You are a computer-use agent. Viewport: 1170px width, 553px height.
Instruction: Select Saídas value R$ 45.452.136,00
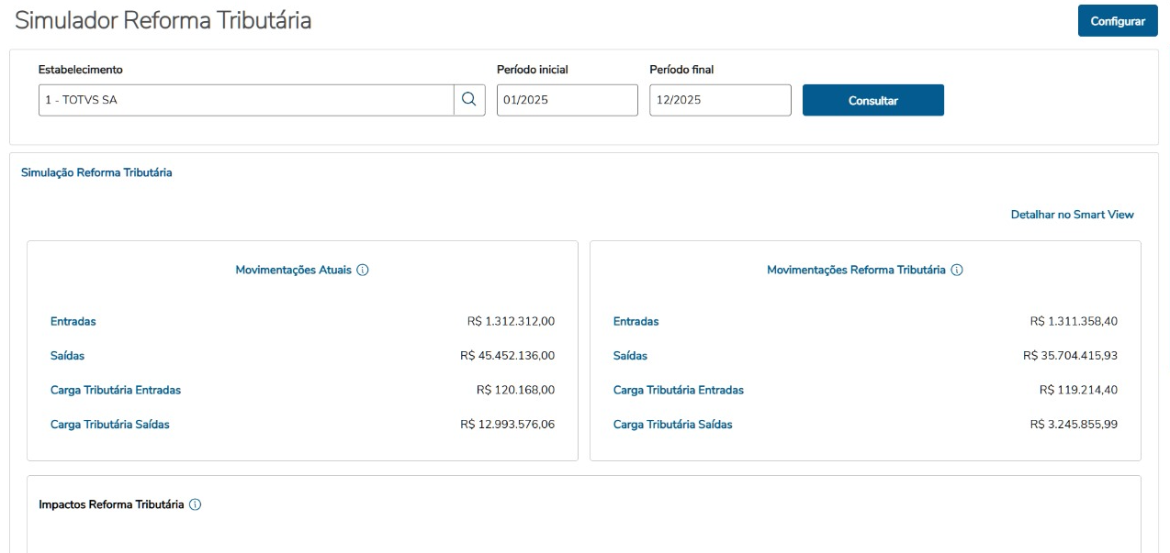[507, 356]
